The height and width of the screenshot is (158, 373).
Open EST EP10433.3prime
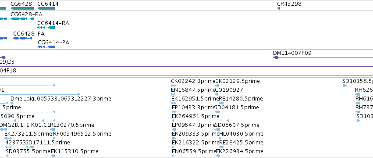pos(194,108)
